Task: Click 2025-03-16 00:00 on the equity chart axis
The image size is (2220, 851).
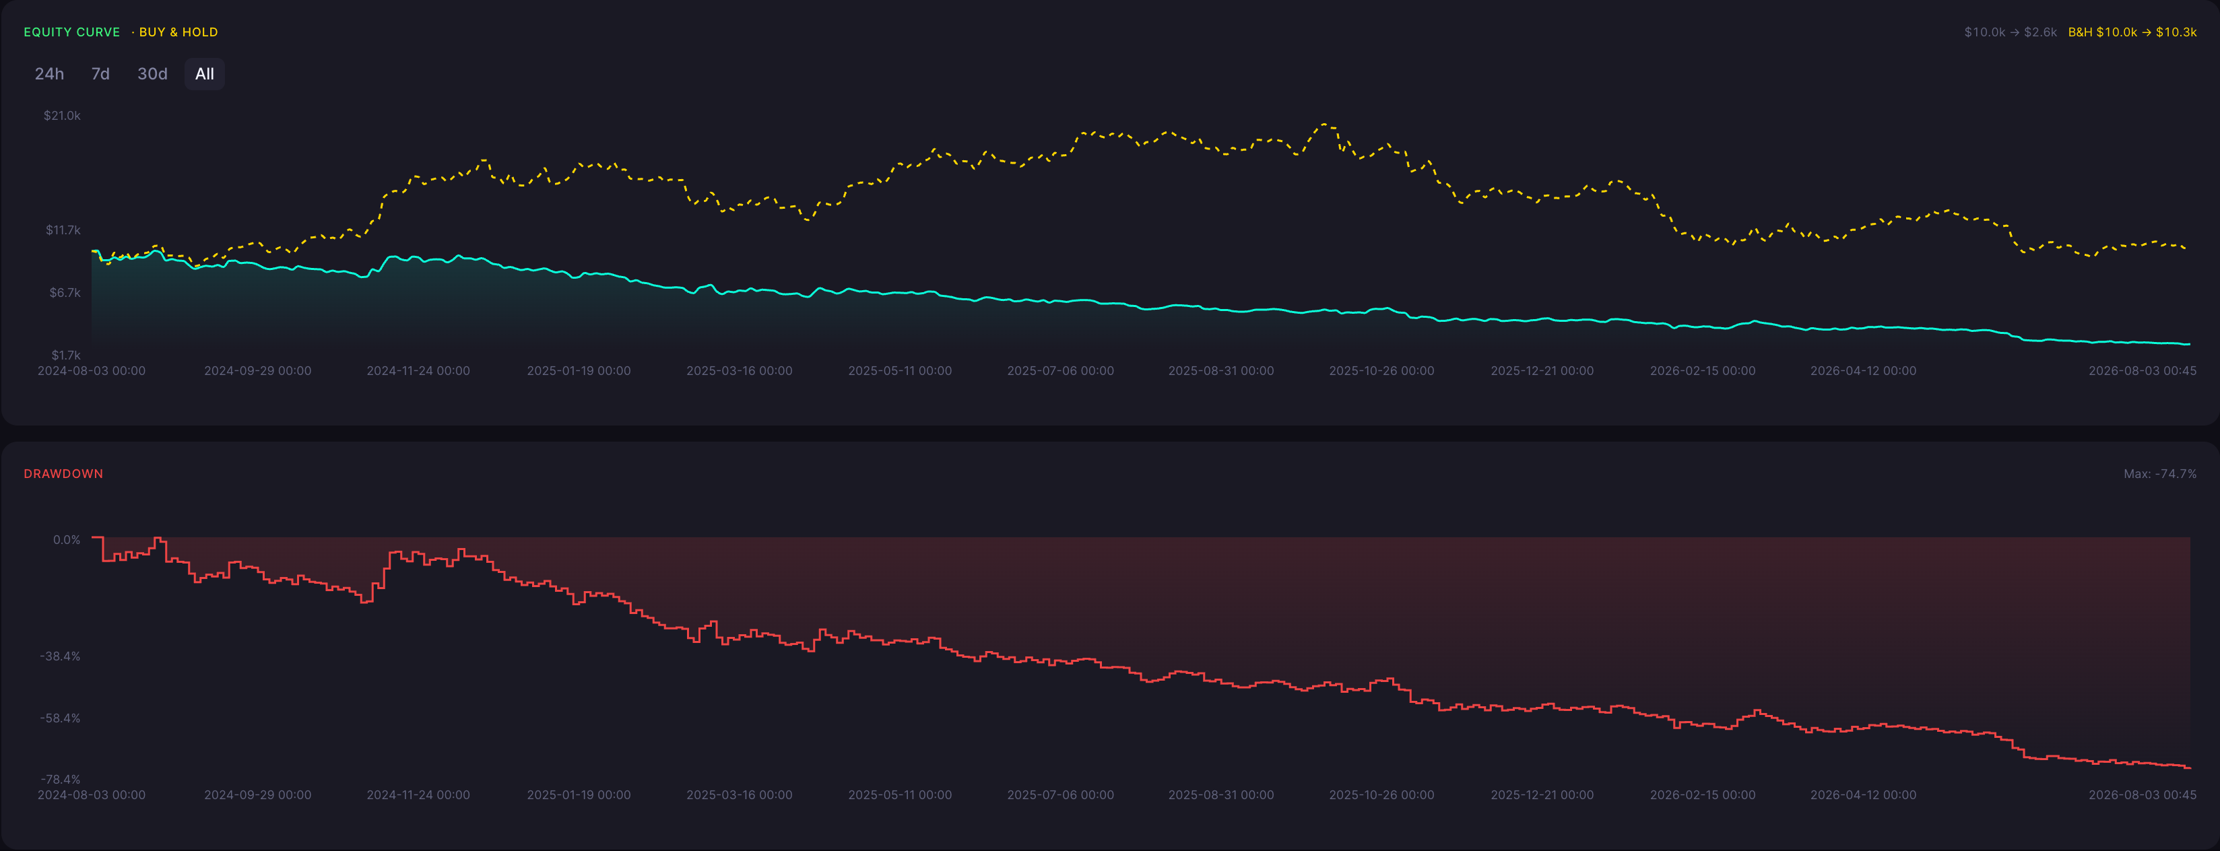Action: 740,371
